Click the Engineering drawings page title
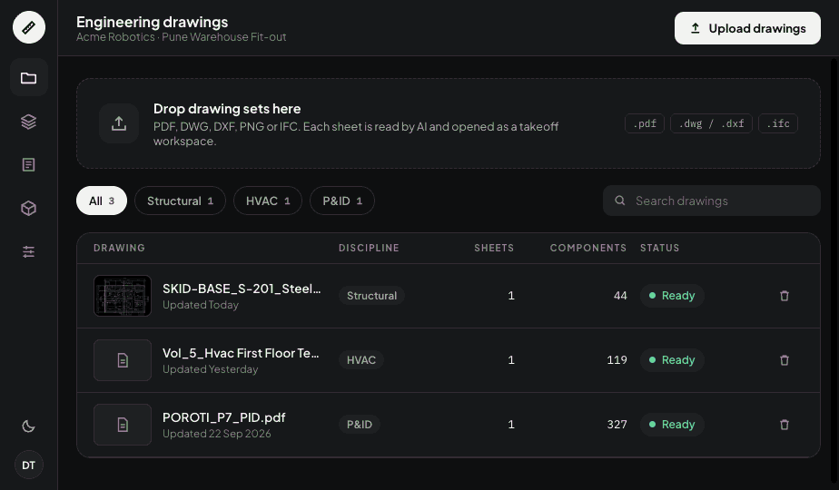The image size is (839, 490). coord(152,22)
